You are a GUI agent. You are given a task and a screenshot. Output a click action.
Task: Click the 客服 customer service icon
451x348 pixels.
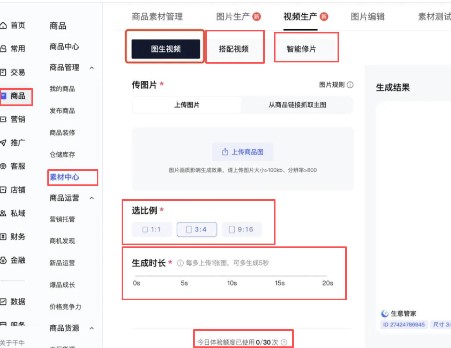pyautogui.click(x=4, y=166)
